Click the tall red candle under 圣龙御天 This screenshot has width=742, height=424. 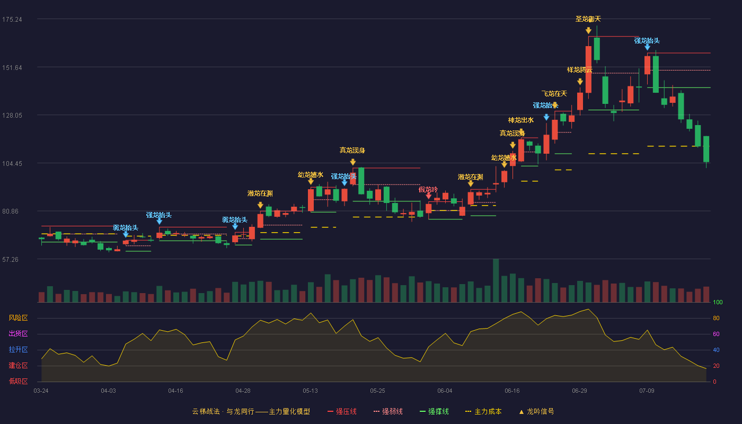click(x=588, y=69)
